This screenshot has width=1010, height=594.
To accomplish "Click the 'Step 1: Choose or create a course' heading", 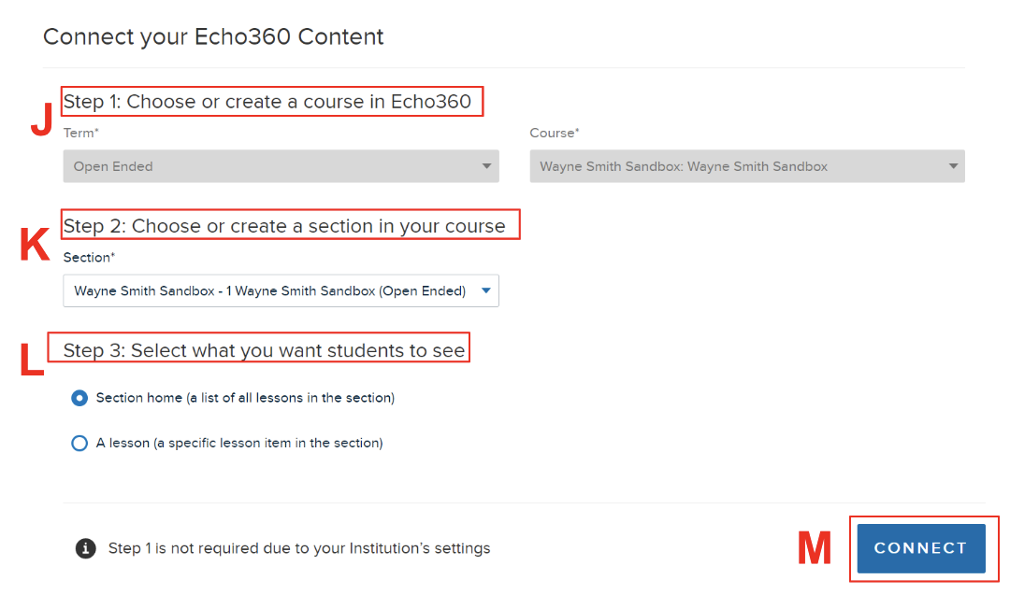I will 267,102.
